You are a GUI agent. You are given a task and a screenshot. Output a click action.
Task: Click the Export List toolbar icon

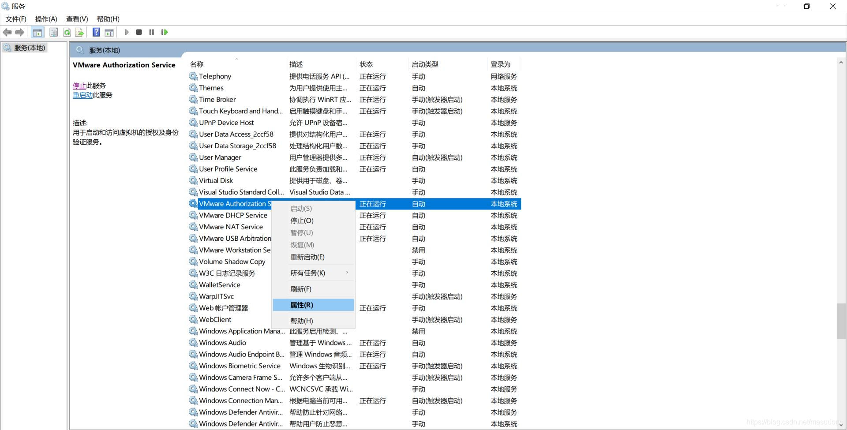pyautogui.click(x=79, y=32)
